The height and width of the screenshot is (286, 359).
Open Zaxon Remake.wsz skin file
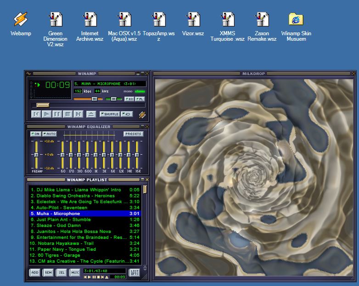[262, 26]
